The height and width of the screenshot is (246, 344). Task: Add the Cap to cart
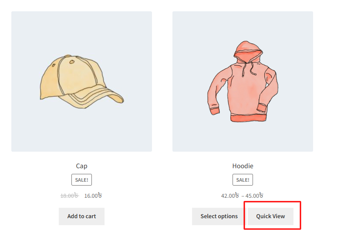(x=81, y=216)
